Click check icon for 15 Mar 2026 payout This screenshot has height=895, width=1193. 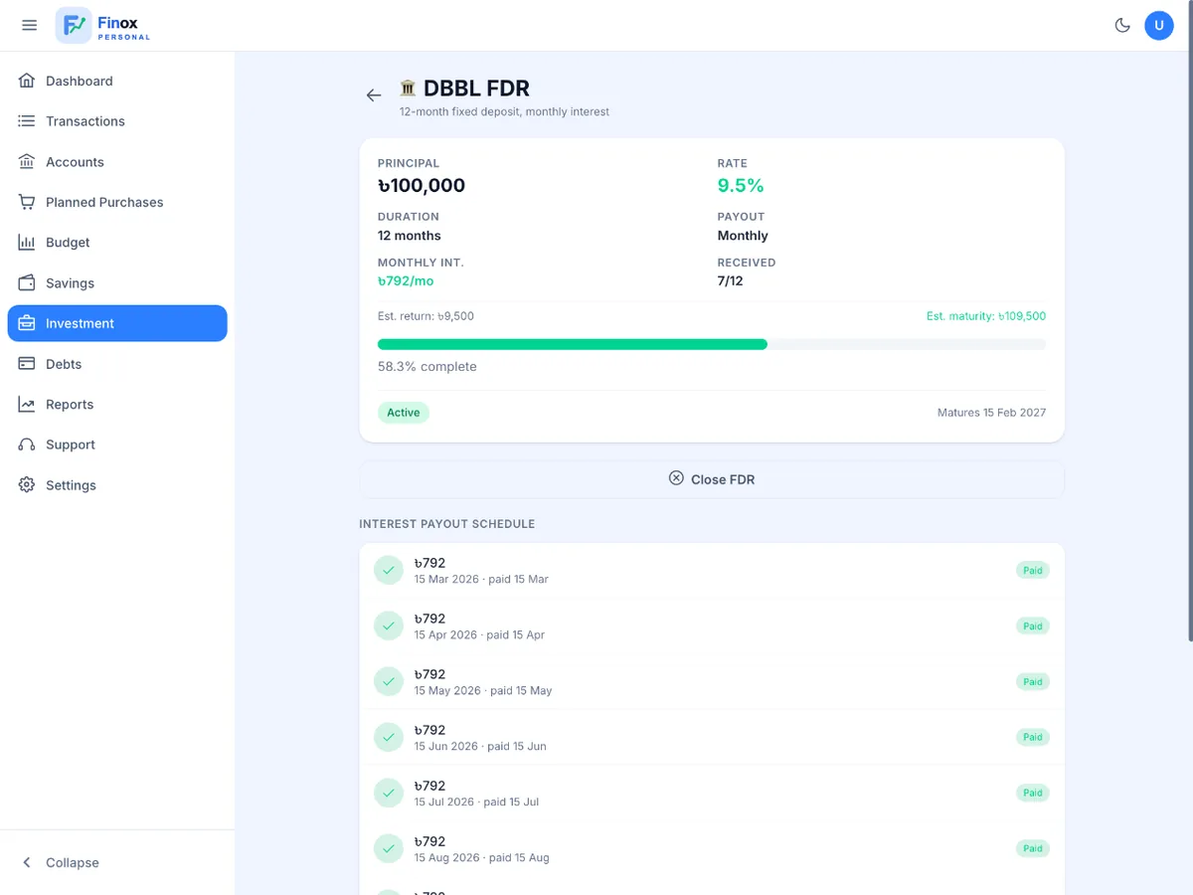[389, 571]
